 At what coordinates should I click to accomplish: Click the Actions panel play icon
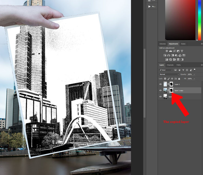coord(149,6)
